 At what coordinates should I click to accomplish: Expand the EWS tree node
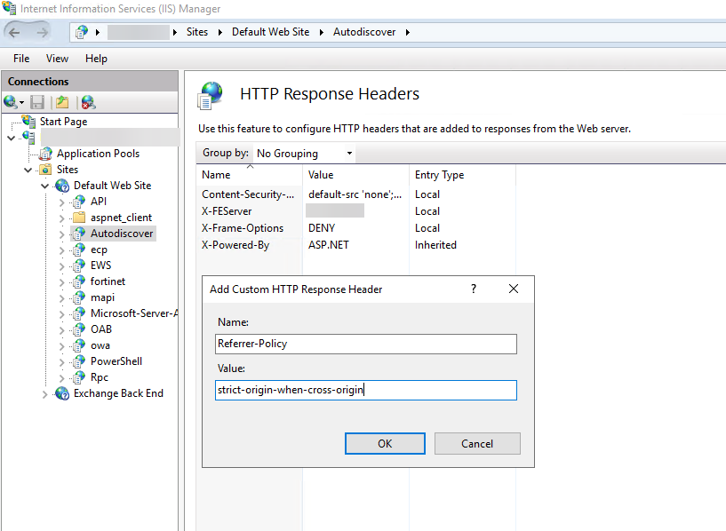[61, 265]
